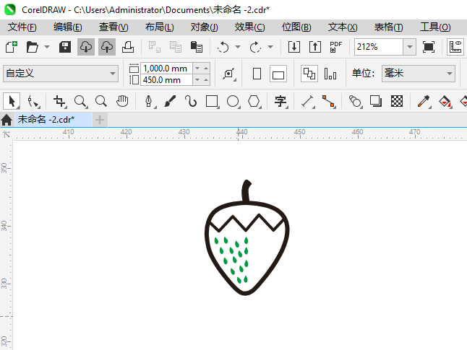
Task: Select the Pan hand tool
Action: tap(122, 102)
